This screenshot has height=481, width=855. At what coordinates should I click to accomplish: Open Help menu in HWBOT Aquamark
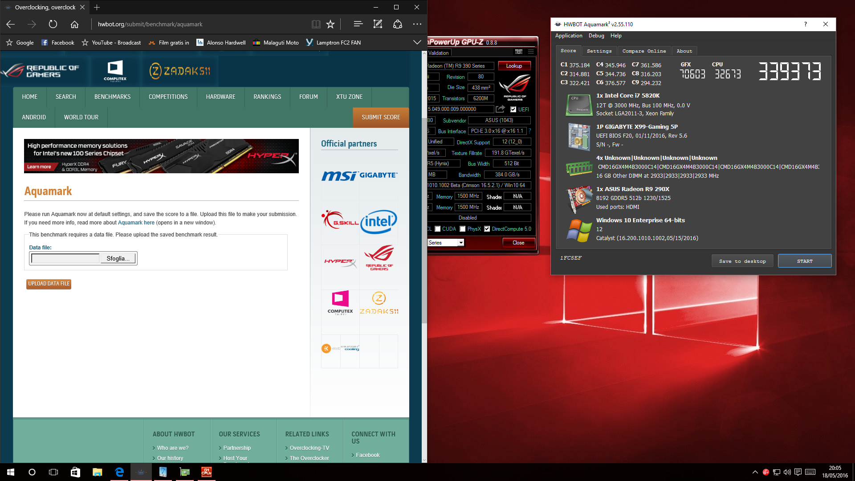pos(616,36)
